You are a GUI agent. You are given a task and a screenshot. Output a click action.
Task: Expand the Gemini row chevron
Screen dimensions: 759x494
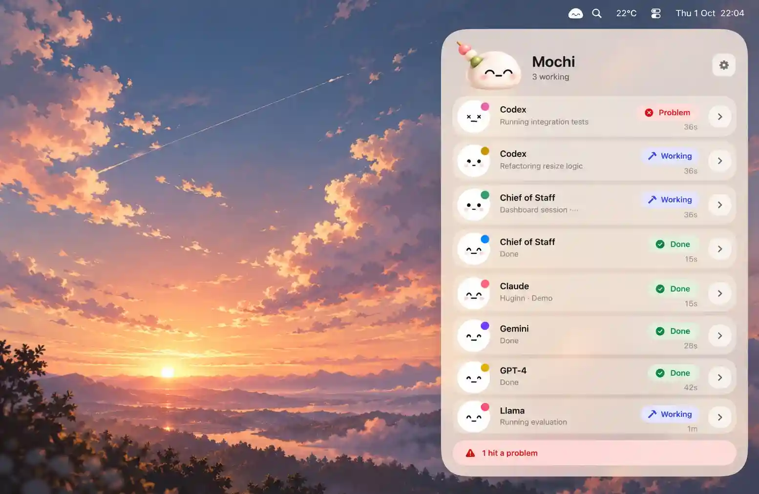[x=720, y=335]
